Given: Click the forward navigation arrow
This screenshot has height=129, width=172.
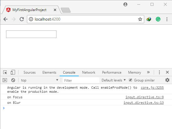Looking at the screenshot, I should (x=14, y=19).
